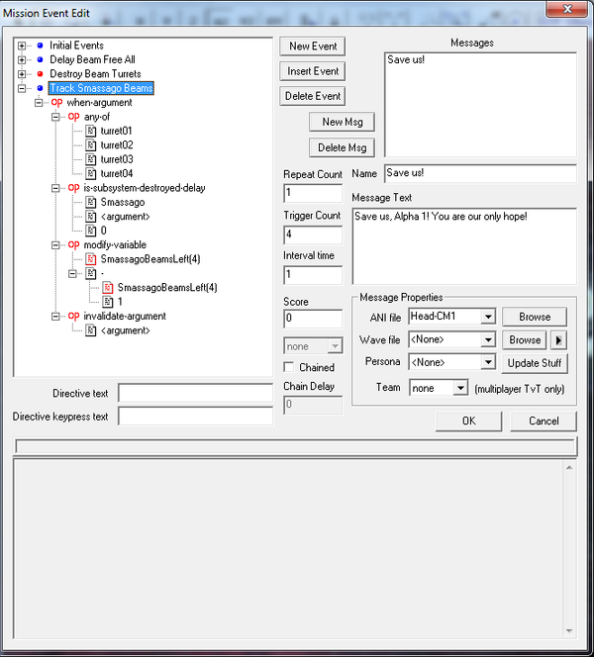Click the 'op' icon beside invalidate-argument
Viewport: 594px width, 657px height.
tap(75, 316)
